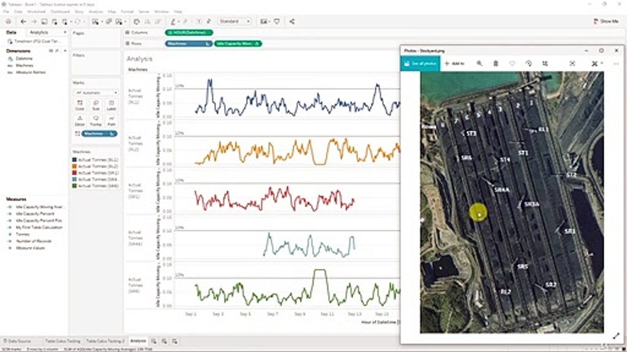Viewport: 627px width, 352px height.
Task: Click the Label card in Marks
Action: (x=111, y=105)
